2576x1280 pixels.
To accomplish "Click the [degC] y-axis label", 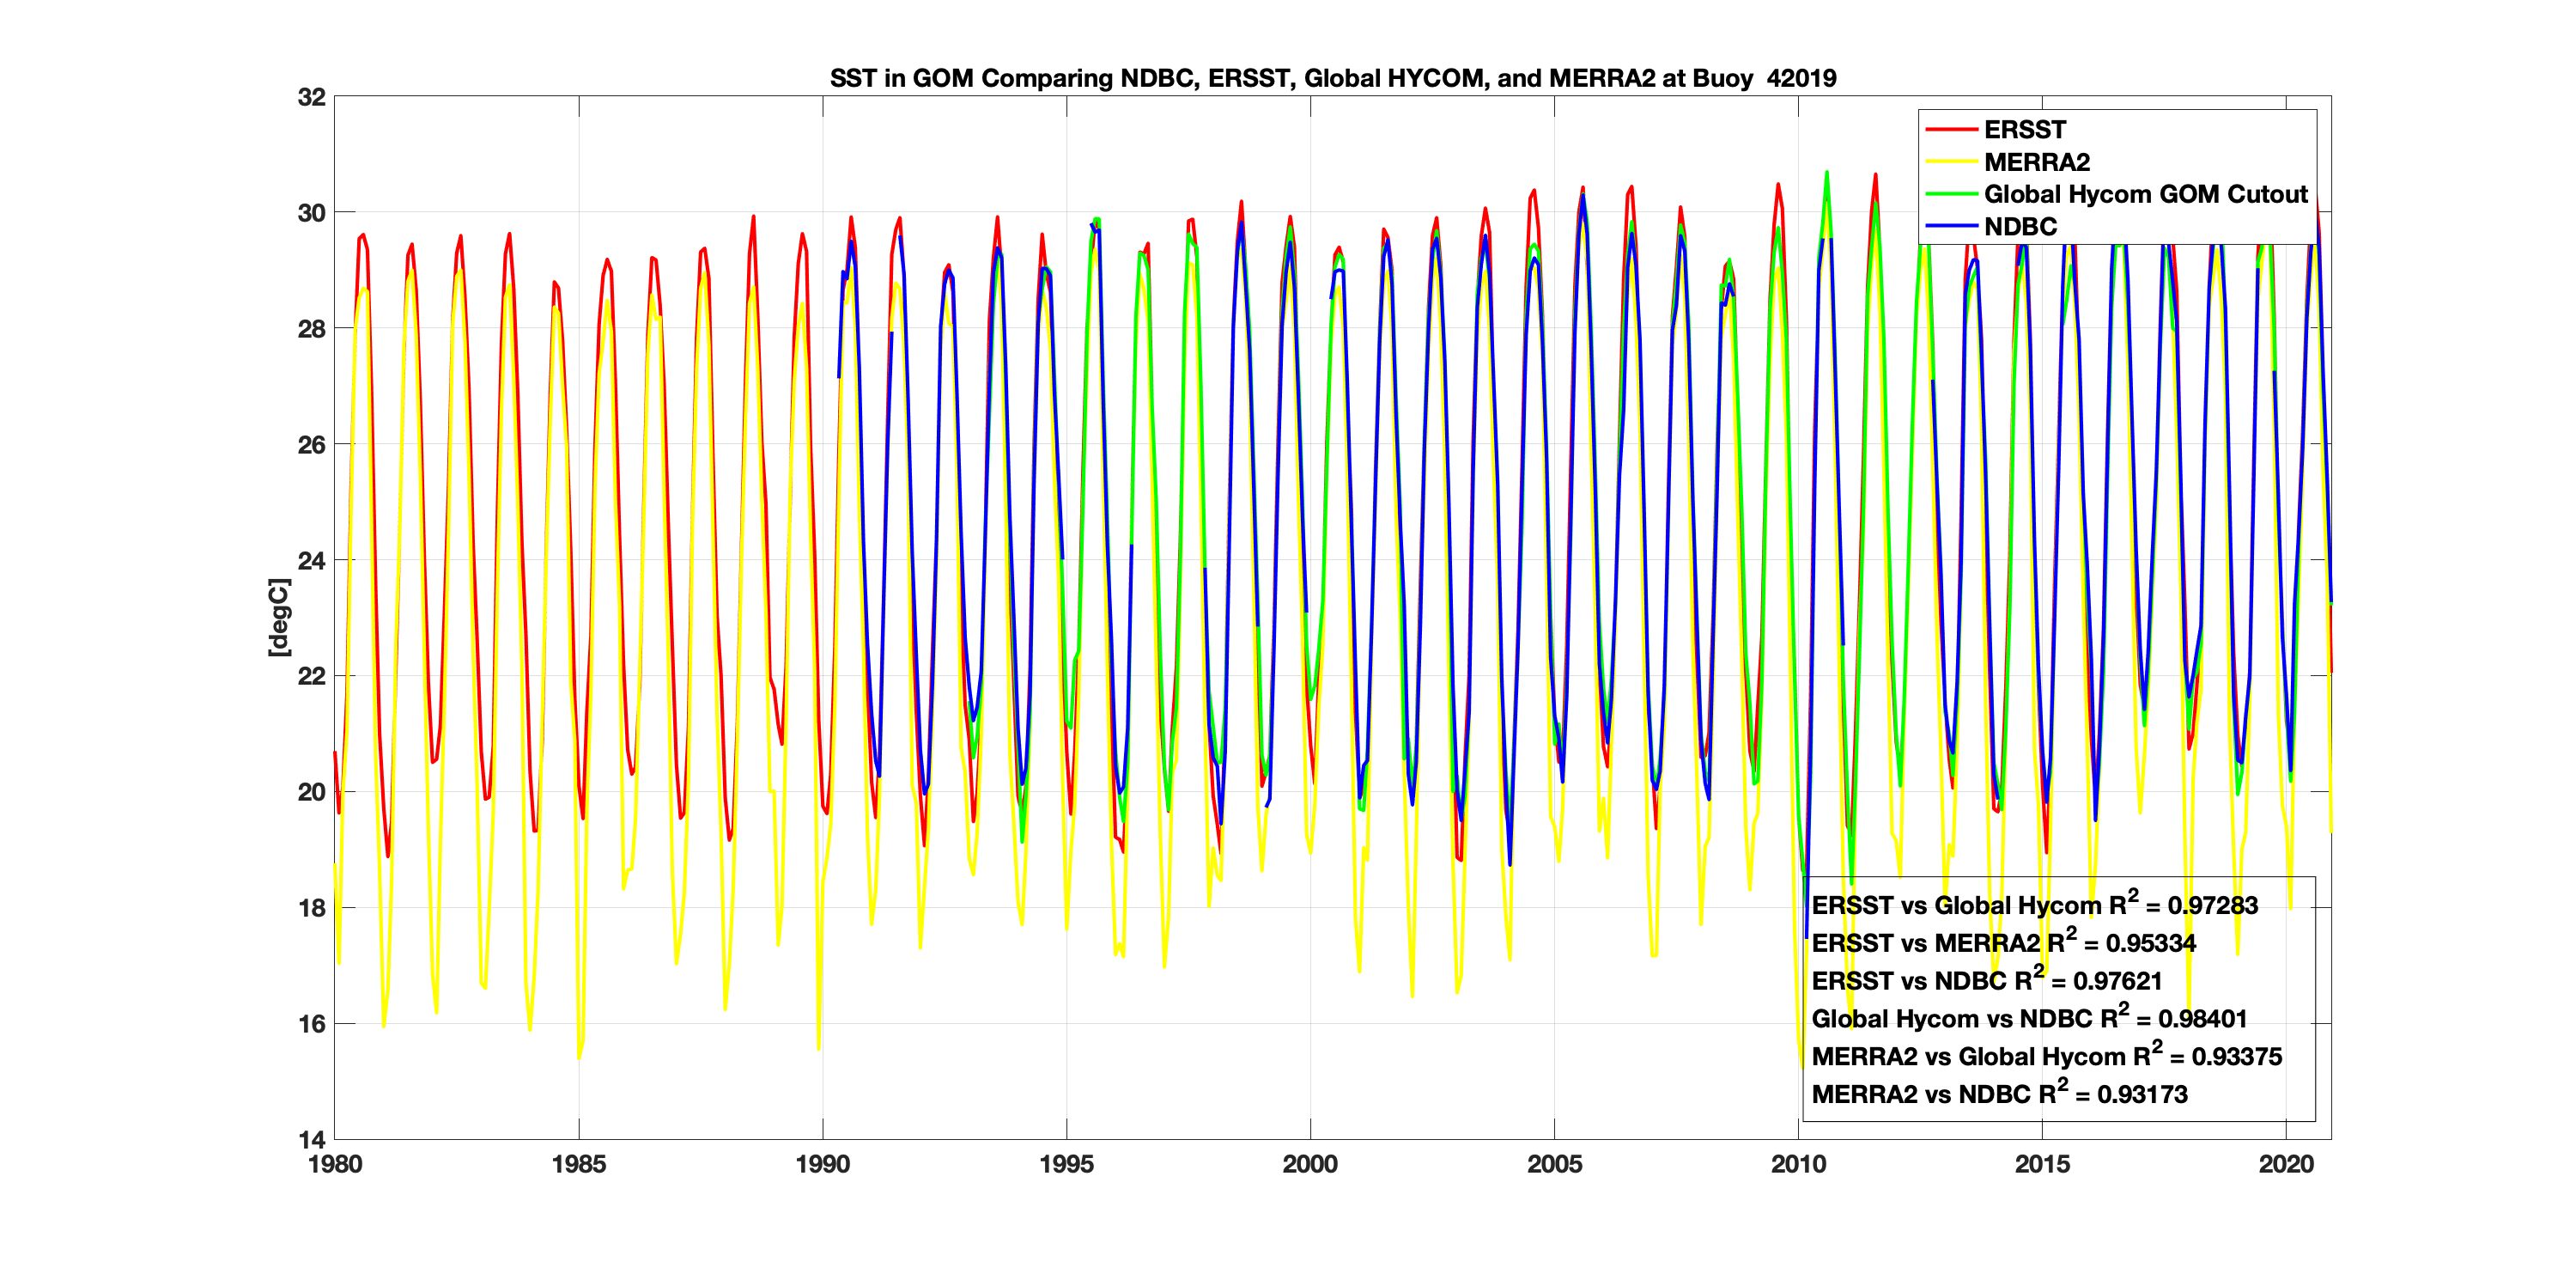I will (279, 618).
